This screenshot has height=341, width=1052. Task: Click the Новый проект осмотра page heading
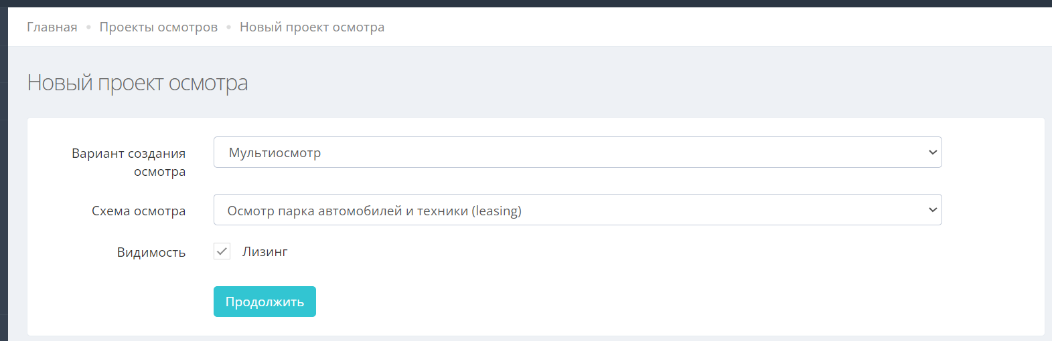pyautogui.click(x=137, y=83)
